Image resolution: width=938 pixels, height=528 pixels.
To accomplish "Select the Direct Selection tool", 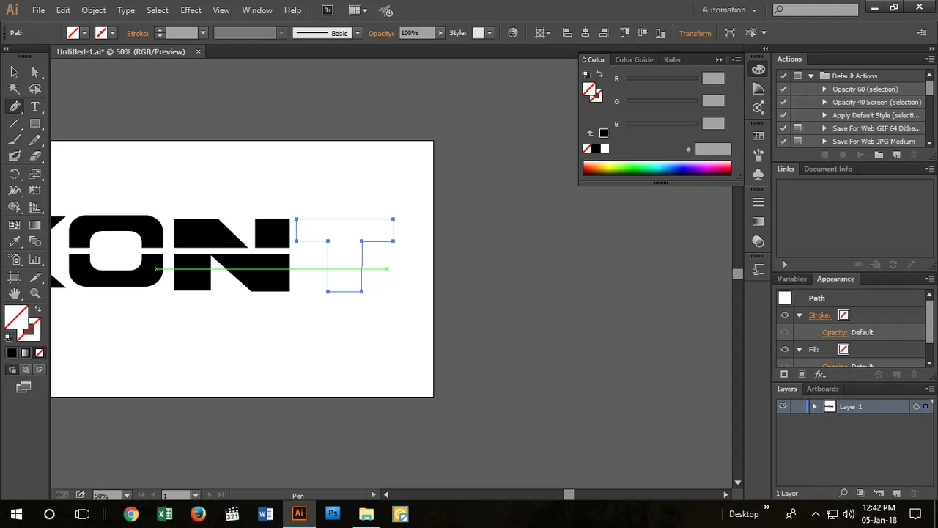I will coord(35,72).
